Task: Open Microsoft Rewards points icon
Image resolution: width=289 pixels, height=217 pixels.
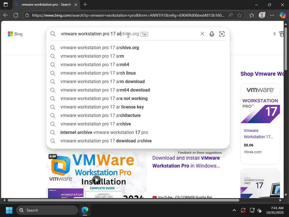Action: click(x=281, y=34)
